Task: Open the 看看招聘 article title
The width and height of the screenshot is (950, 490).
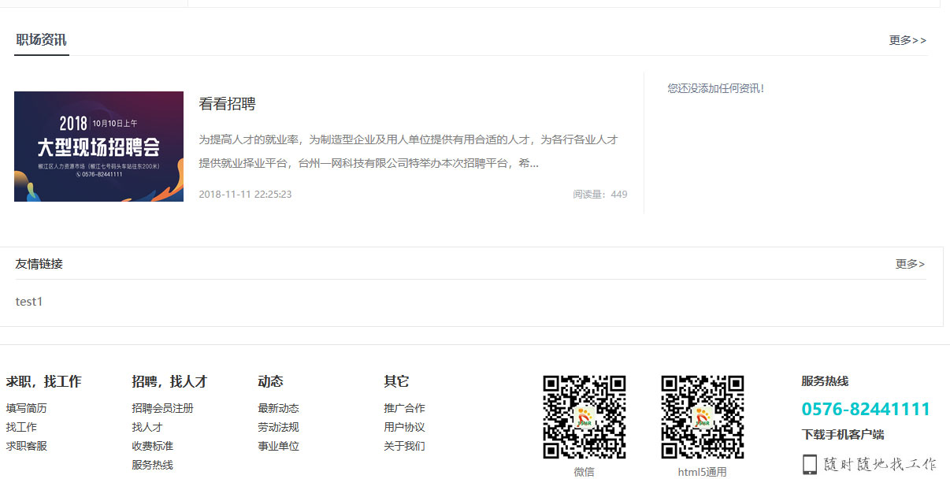Action: click(227, 104)
